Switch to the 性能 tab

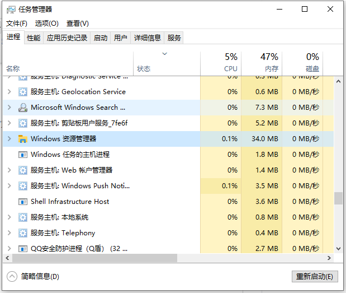point(34,38)
